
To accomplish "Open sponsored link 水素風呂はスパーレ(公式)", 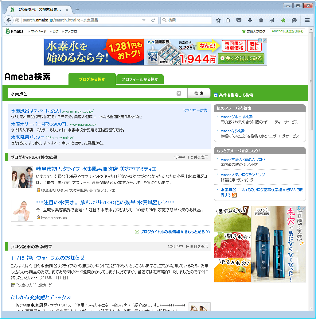I will click(36, 111).
